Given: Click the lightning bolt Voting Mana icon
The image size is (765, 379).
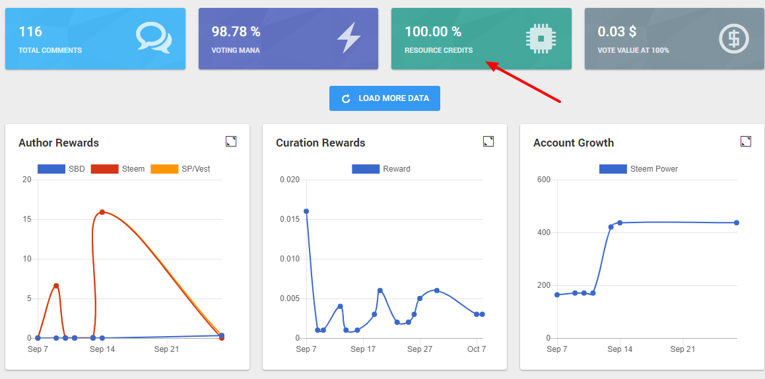Looking at the screenshot, I should [348, 38].
